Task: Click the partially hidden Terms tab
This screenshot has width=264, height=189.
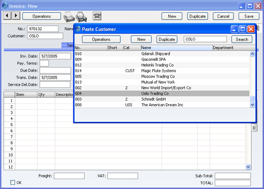Action: 68,45
